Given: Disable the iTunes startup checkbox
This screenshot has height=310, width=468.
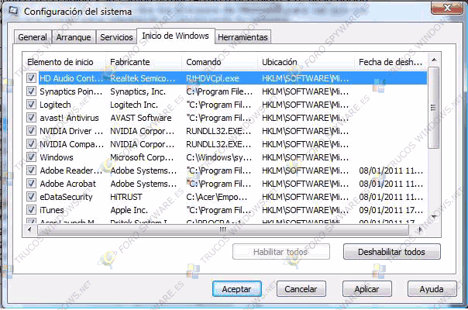Looking at the screenshot, I should click(x=31, y=210).
